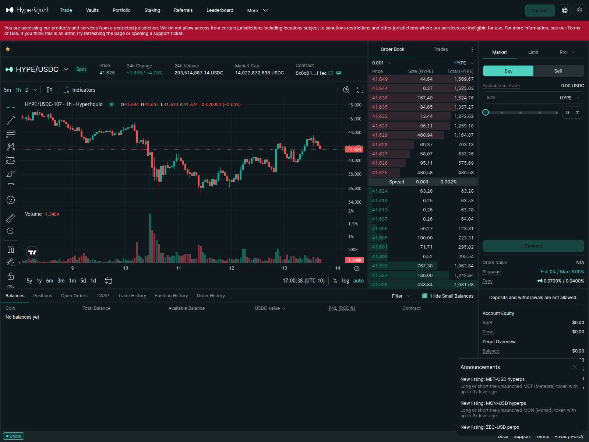Switch to the Trades tab

(441, 49)
